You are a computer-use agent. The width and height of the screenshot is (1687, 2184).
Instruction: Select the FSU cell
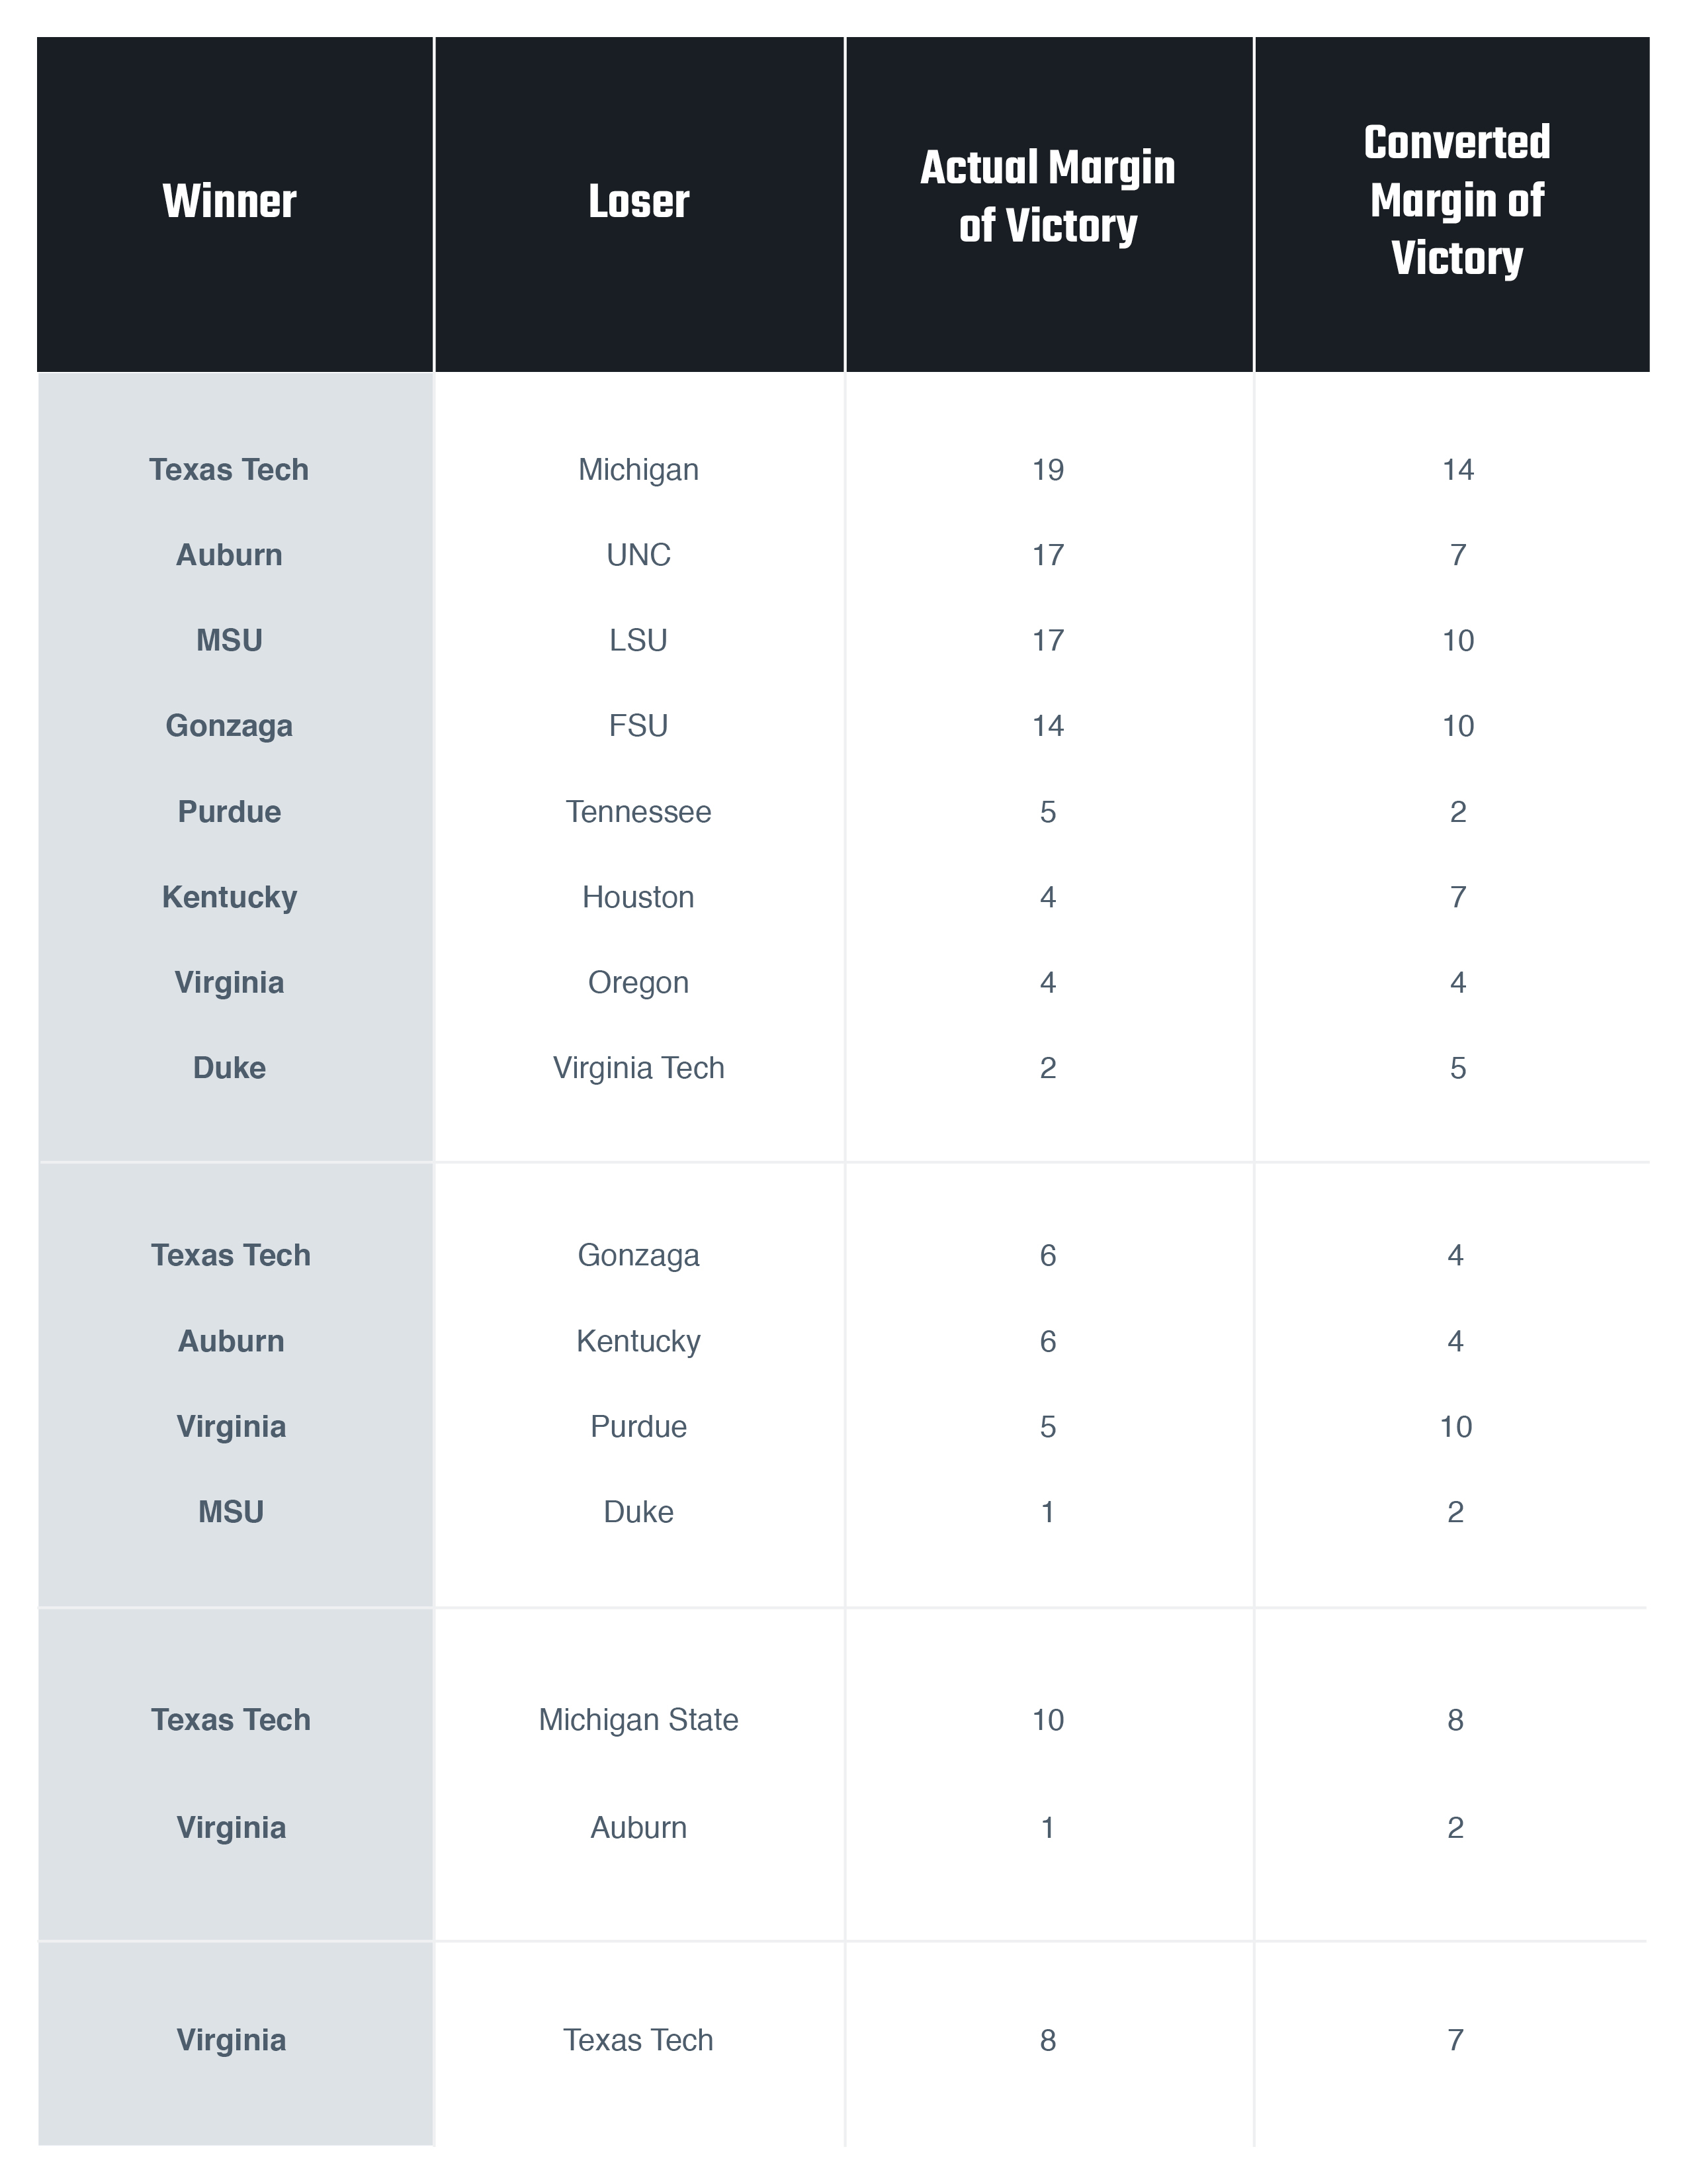[638, 725]
